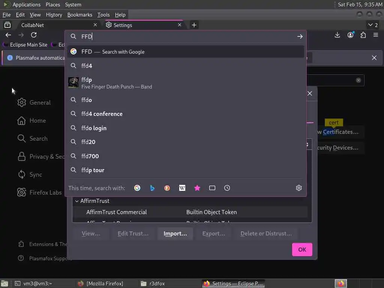Select 'FFD — Search with Google' suggestion
The width and height of the screenshot is (384, 288).
(186, 52)
